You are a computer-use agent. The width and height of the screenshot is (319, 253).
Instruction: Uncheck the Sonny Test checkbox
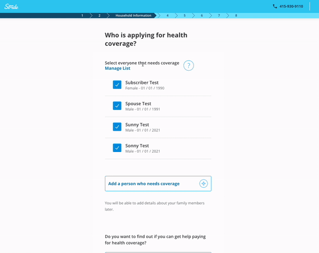coord(117,148)
